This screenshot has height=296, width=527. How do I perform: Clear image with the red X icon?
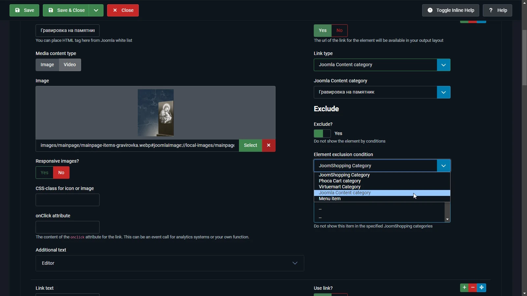tap(269, 146)
